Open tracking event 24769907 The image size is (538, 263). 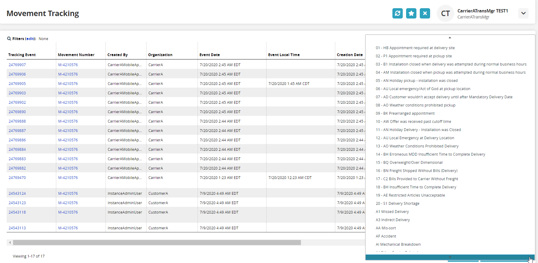coord(17,65)
